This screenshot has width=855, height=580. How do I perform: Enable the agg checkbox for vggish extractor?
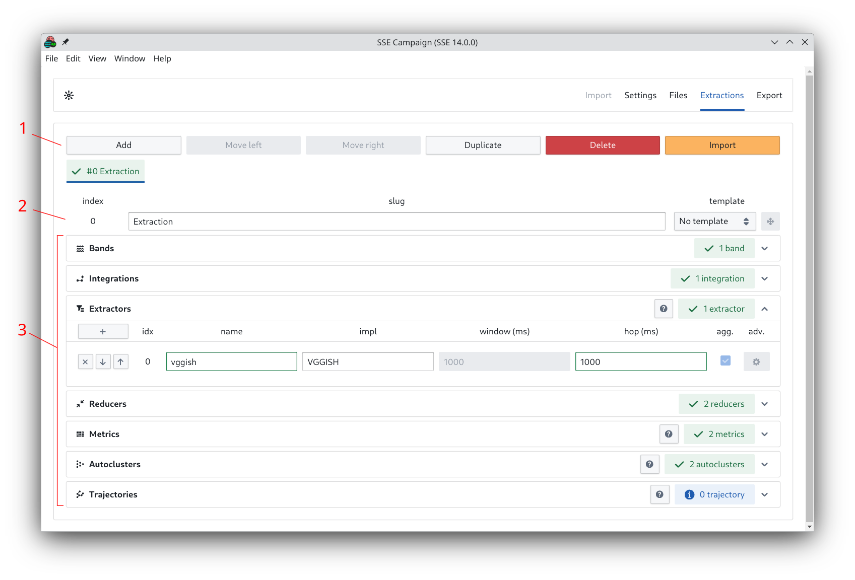click(x=725, y=361)
